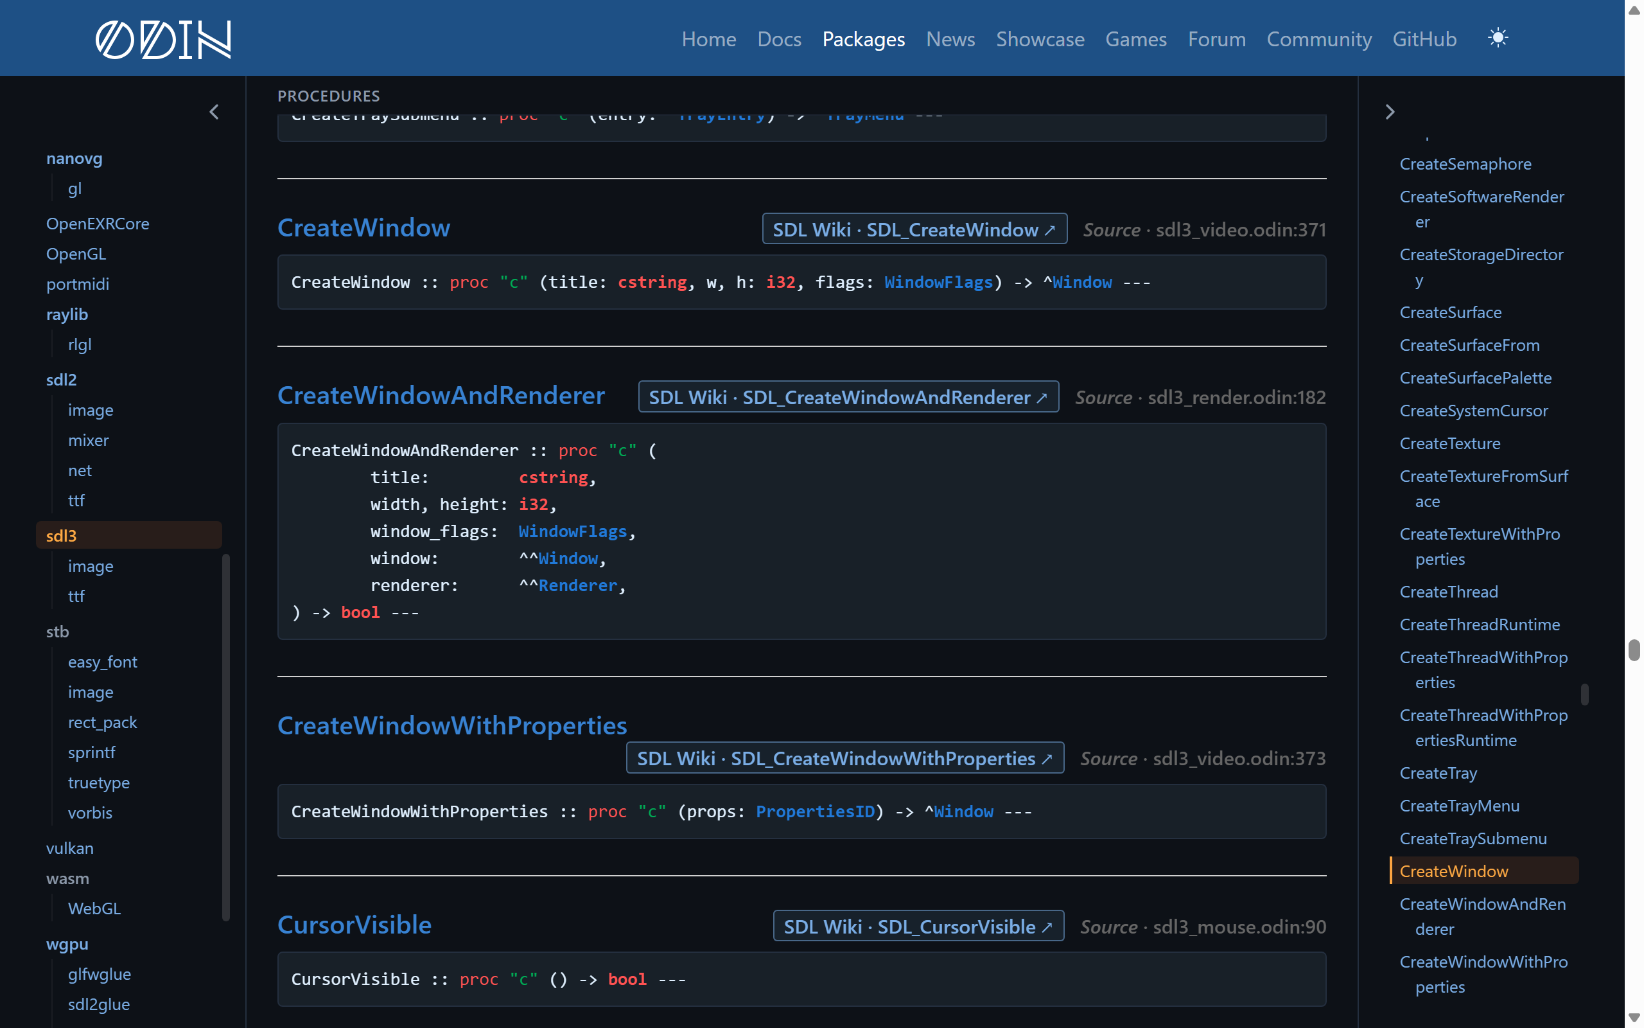1644x1028 pixels.
Task: Click the left sidebar scrollbar thumb
Action: 225,738
